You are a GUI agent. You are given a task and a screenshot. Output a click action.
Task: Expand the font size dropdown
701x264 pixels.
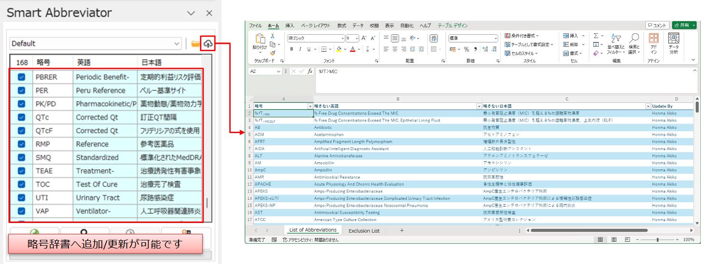tap(356, 38)
